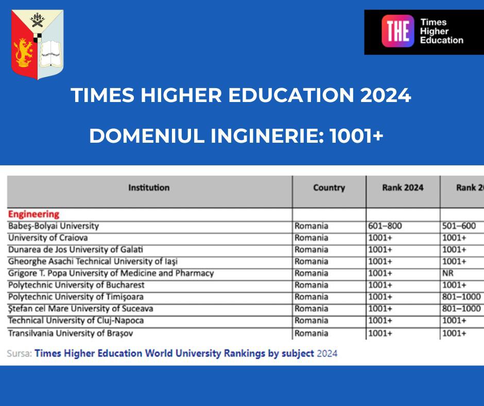Select Ștefan cel Mare University of Suceava
Image resolution: width=484 pixels, height=406 pixels.
pos(80,309)
